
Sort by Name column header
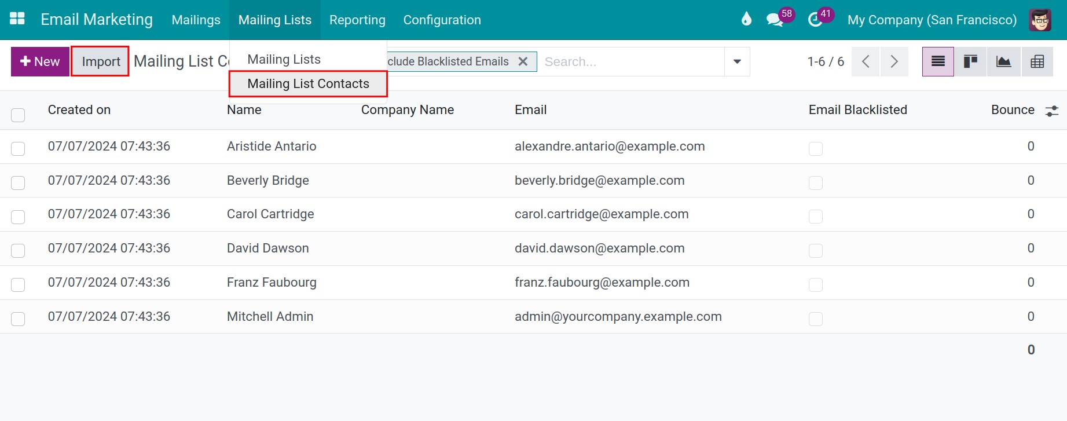(244, 109)
